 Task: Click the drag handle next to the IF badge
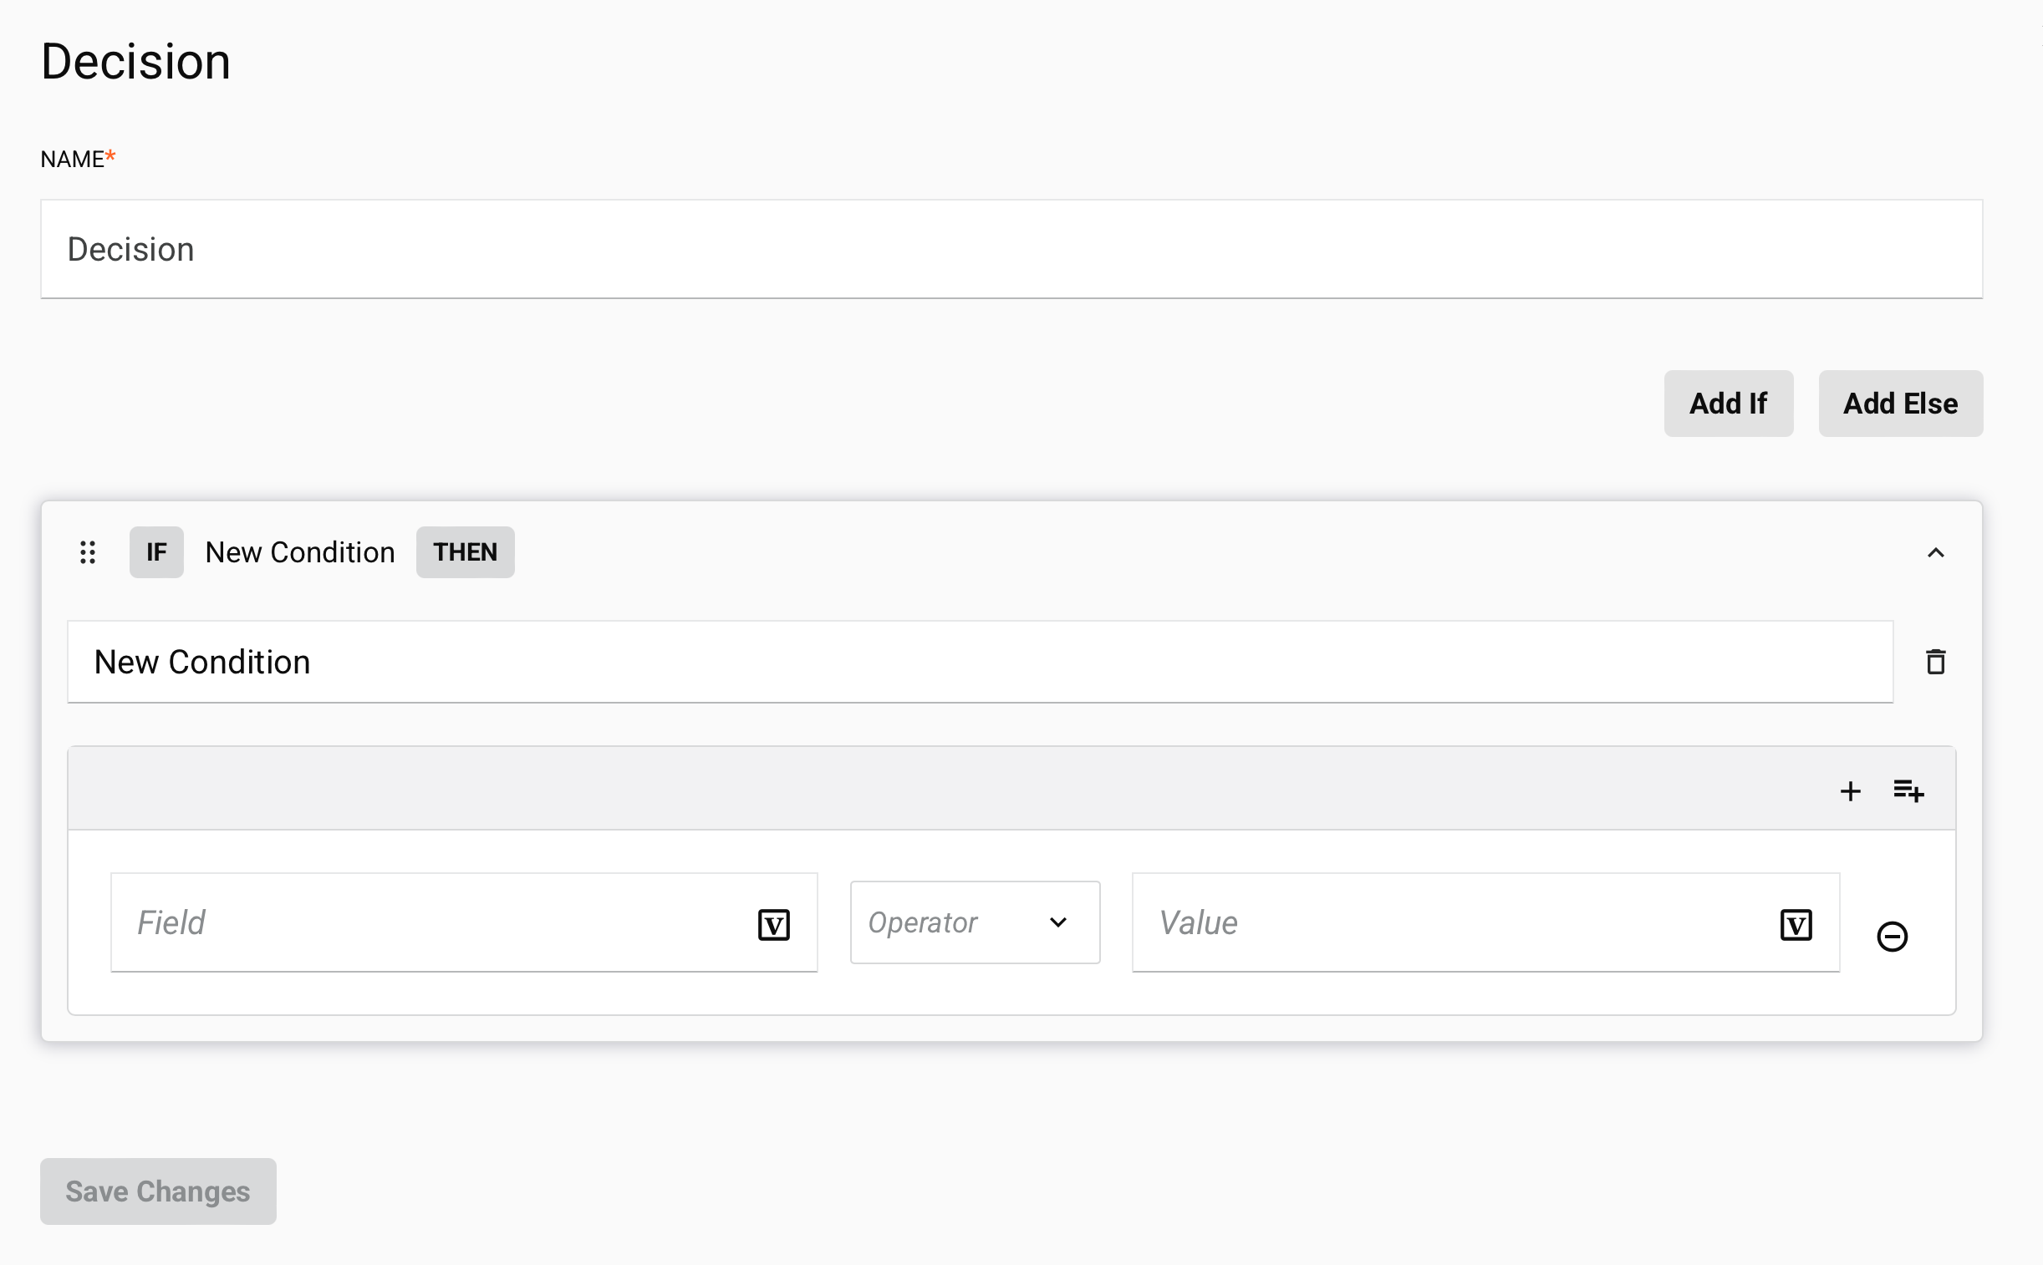(x=87, y=552)
